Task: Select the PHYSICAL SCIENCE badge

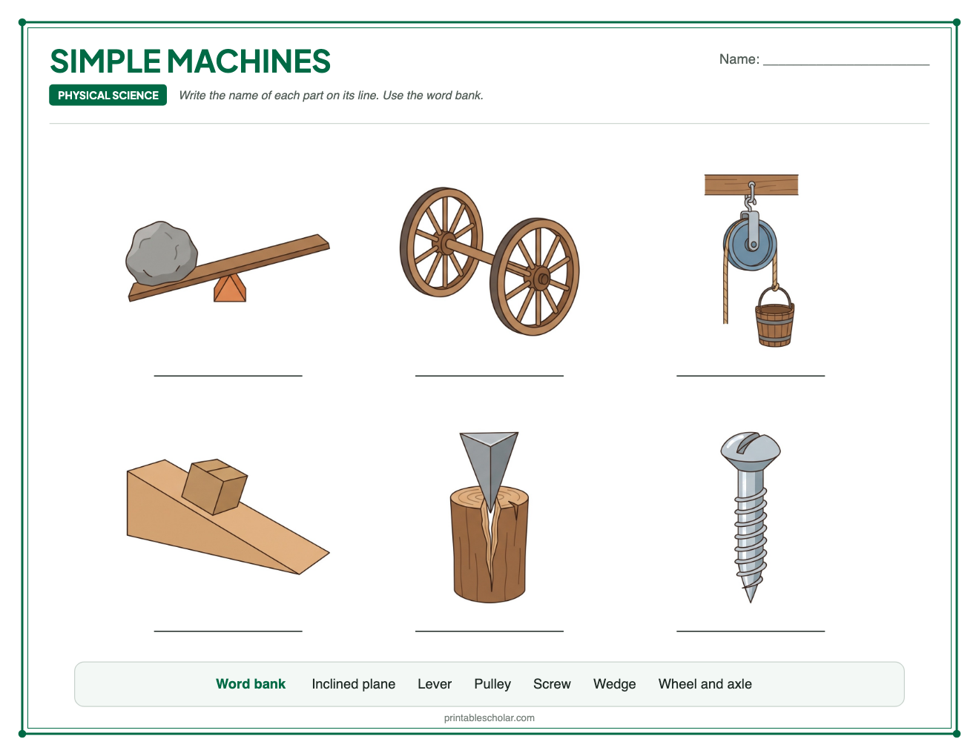Action: pyautogui.click(x=108, y=95)
